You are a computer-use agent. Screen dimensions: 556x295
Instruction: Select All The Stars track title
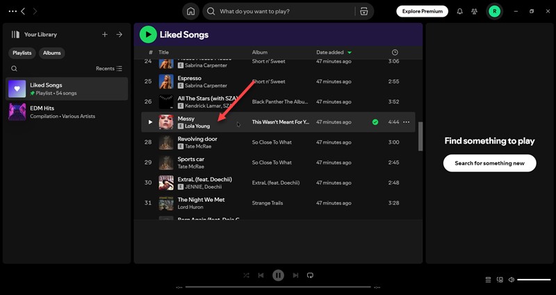tap(207, 99)
